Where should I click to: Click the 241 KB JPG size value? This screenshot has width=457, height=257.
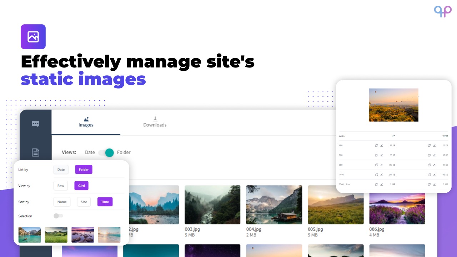click(392, 175)
